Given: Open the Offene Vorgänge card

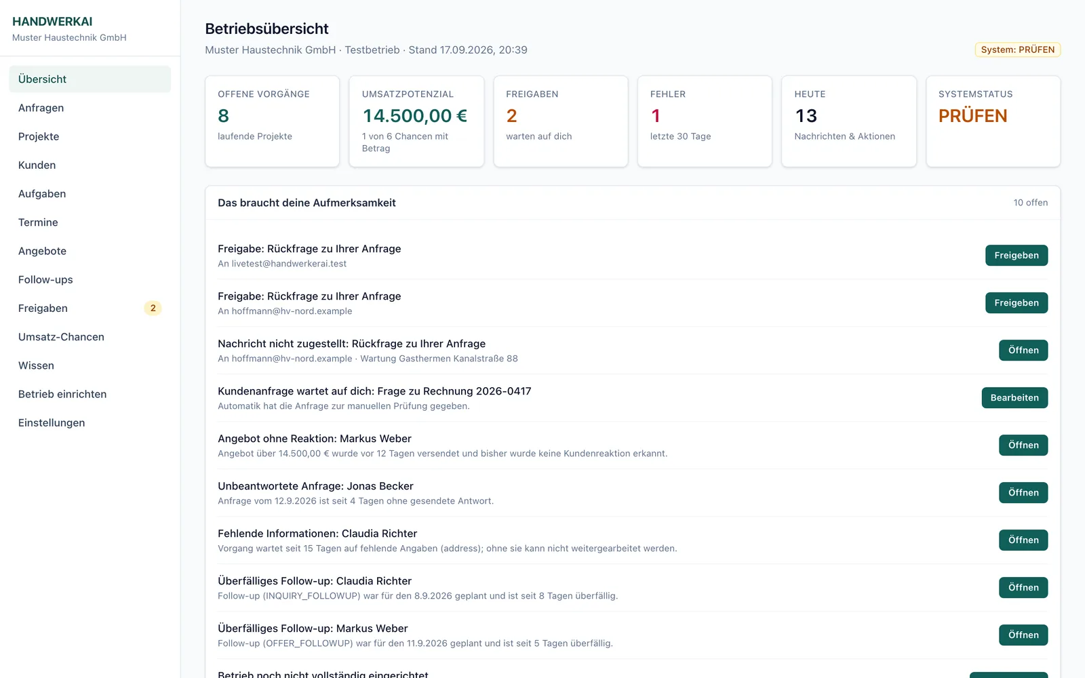Looking at the screenshot, I should pyautogui.click(x=272, y=121).
